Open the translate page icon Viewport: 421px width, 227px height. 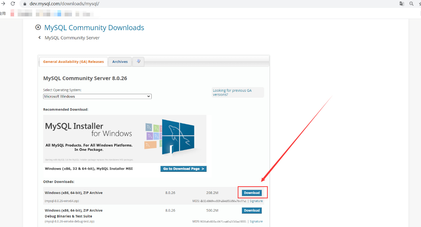coord(402,4)
